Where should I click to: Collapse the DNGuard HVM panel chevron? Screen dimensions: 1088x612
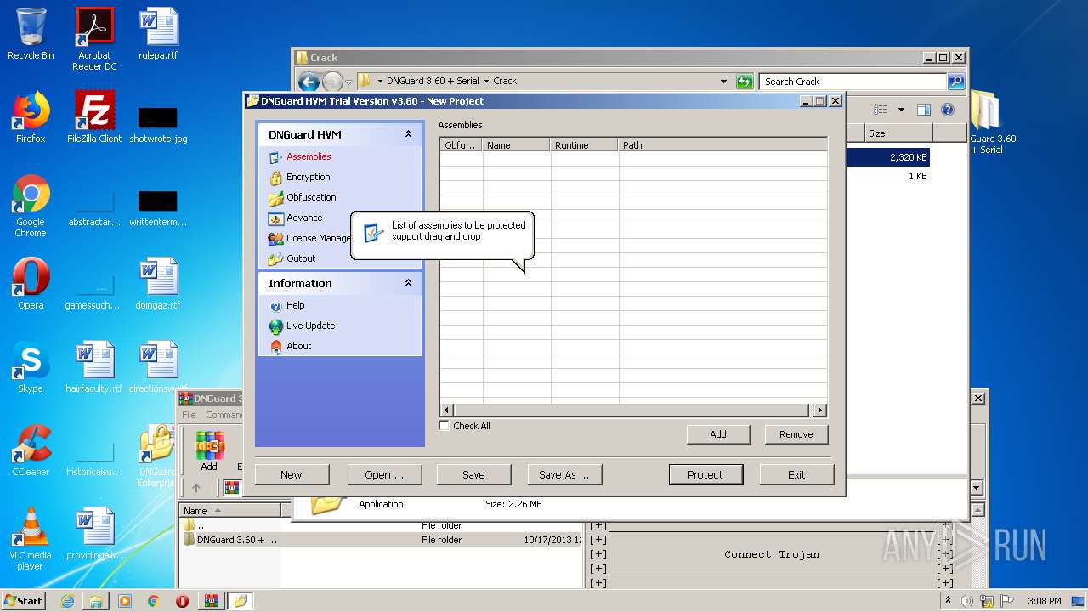[408, 134]
